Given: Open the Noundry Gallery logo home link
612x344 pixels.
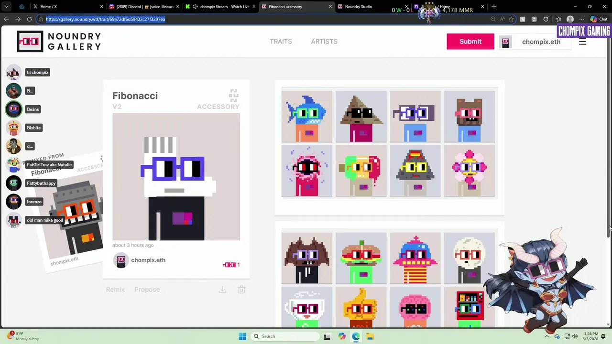Looking at the screenshot, I should point(59,42).
